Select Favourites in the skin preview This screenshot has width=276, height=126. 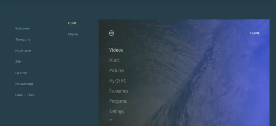coord(119,91)
